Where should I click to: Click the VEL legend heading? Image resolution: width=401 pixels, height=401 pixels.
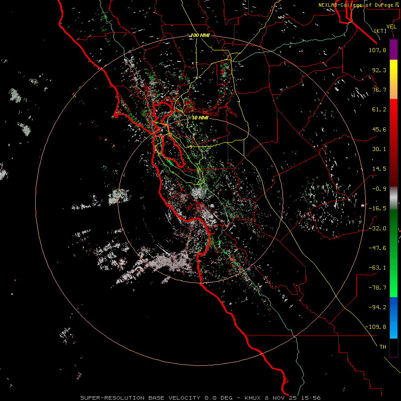(391, 26)
